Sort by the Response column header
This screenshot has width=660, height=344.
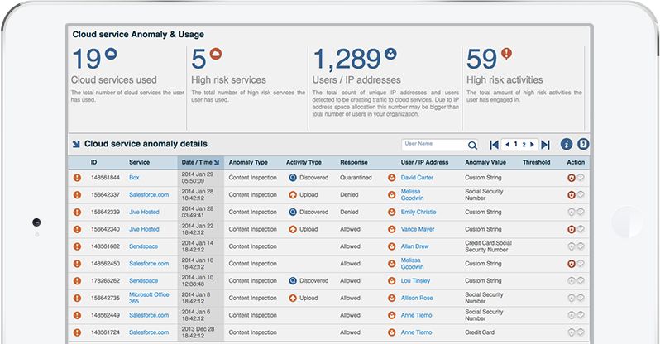[354, 162]
